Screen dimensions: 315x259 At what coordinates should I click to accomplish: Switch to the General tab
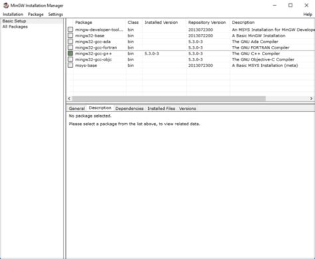[76, 109]
